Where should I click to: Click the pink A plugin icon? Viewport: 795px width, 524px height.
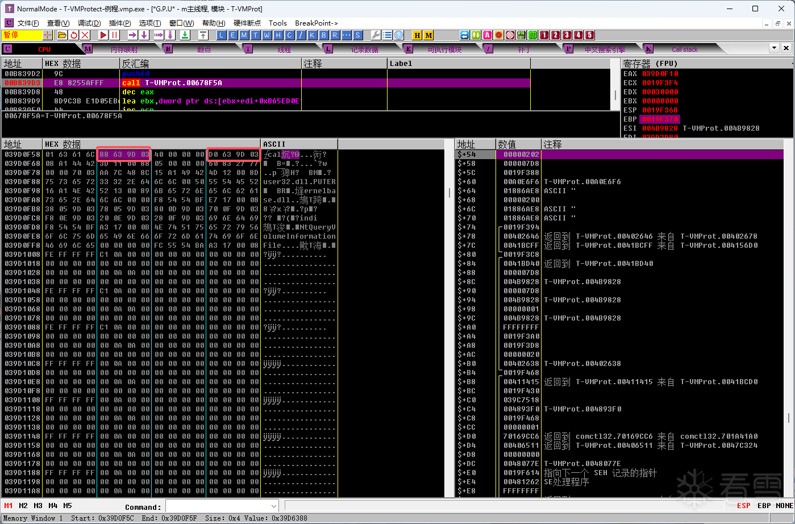click(x=487, y=35)
